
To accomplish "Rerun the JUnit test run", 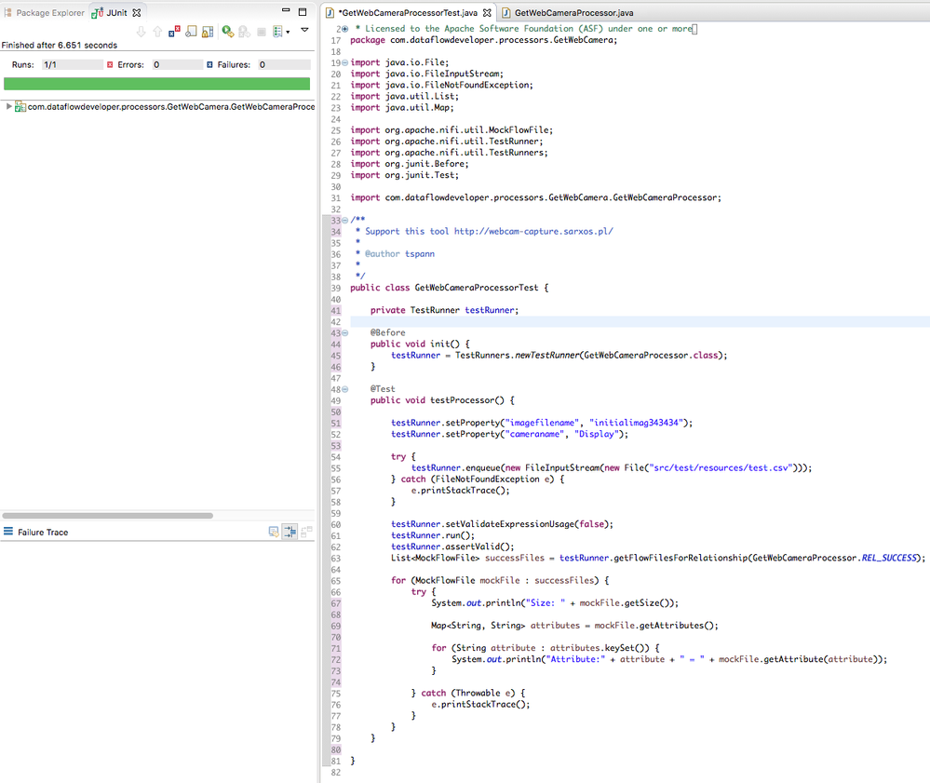I will (226, 31).
